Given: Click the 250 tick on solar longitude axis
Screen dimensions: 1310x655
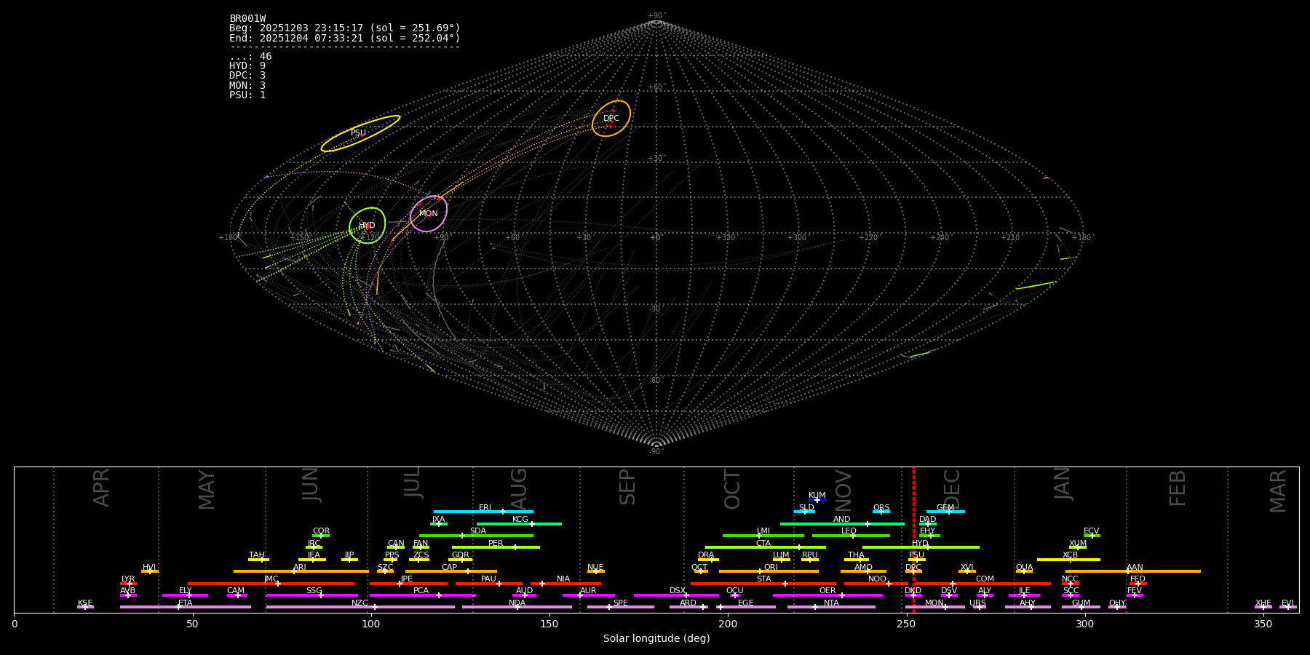Looking at the screenshot, I should 906,624.
